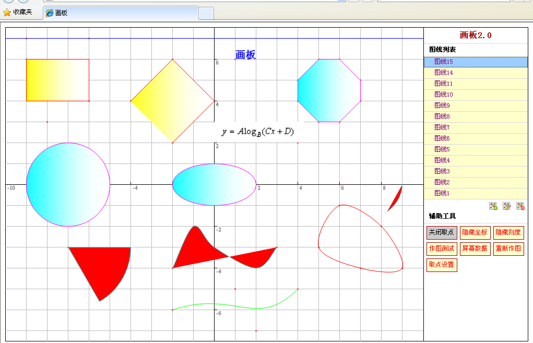Image resolution: width=533 pixels, height=343 pixels.
Task: Open the 收藏夹 favorites star button
Action: pos(18,12)
